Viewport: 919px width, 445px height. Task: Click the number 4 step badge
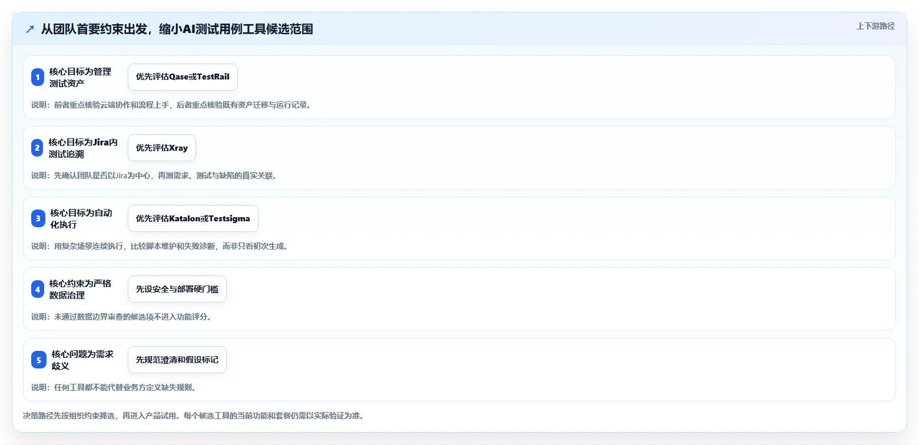(x=38, y=289)
